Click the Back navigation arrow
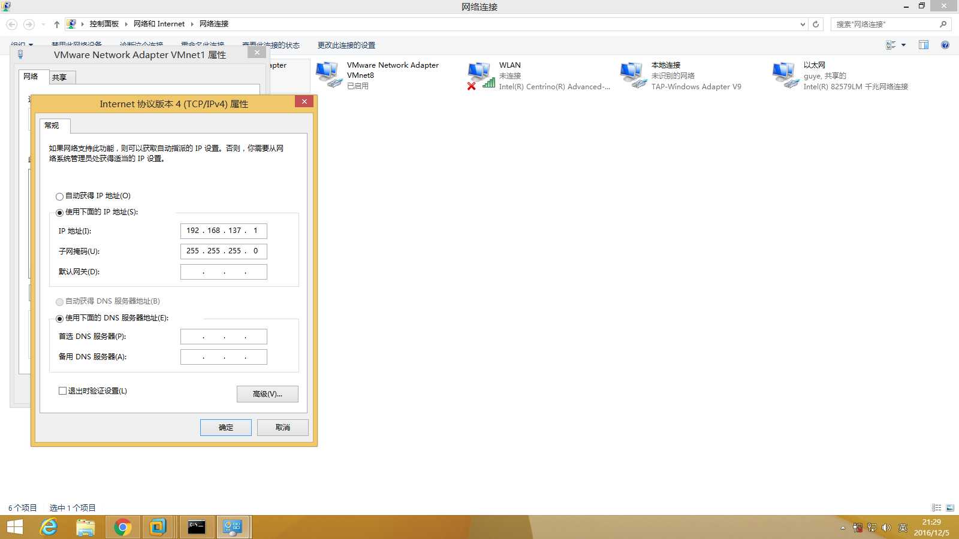Screen dimensions: 959x539 [x=12, y=25]
